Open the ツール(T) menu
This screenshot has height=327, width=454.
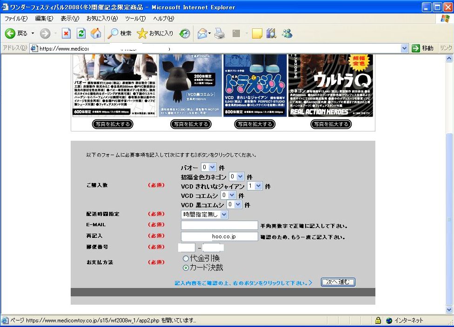[135, 19]
